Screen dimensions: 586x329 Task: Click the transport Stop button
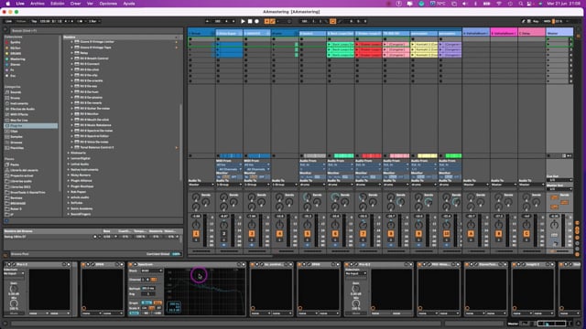click(250, 21)
